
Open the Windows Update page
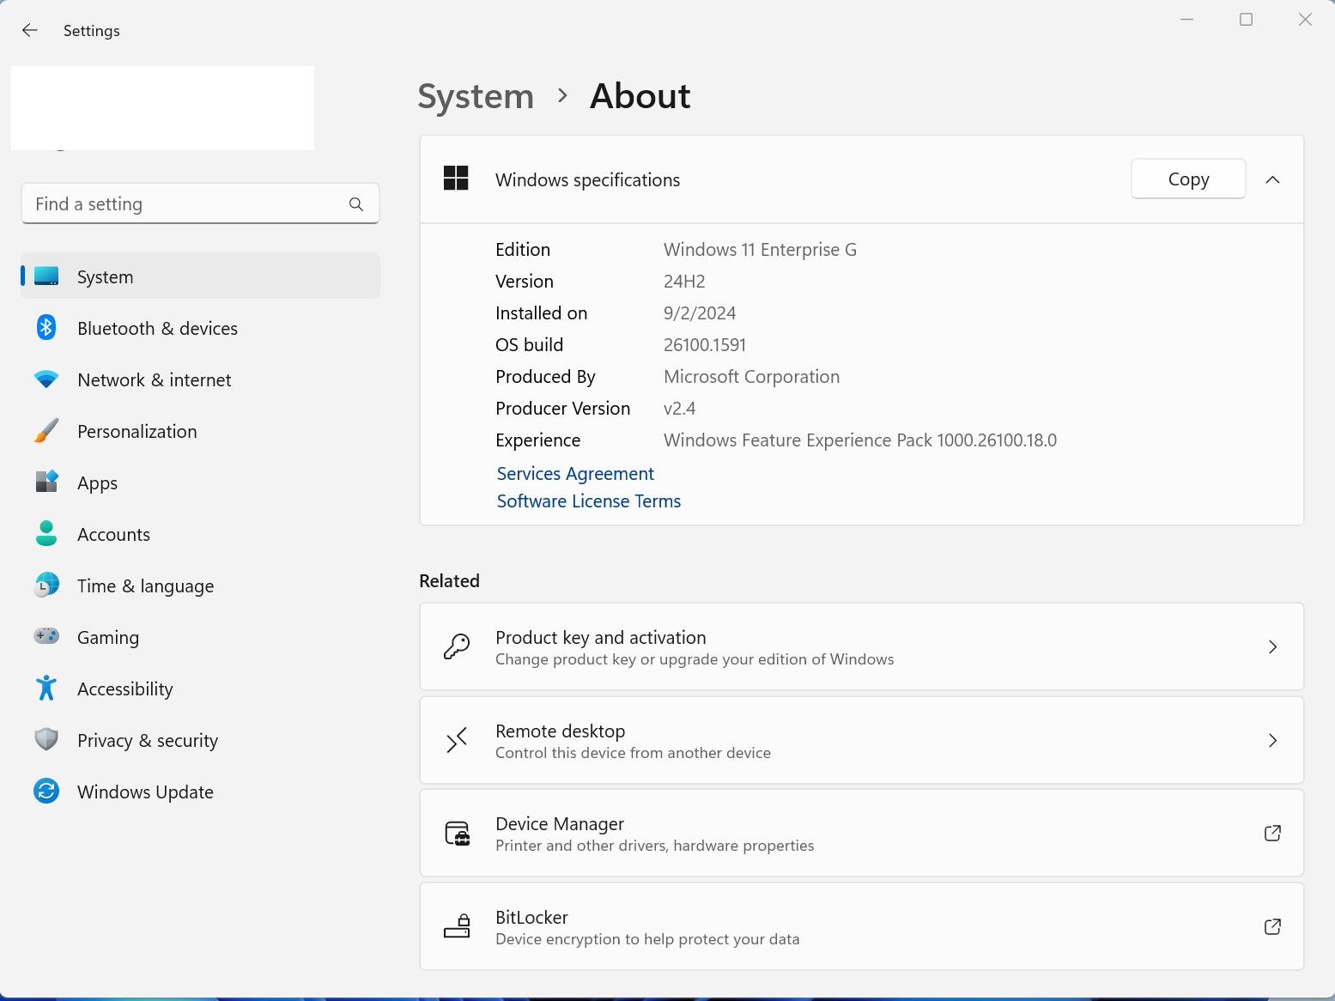[x=200, y=792]
